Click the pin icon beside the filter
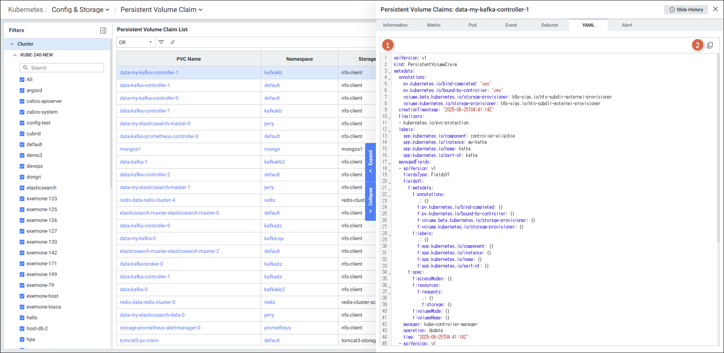Viewport: 724px width, 353px height. pyautogui.click(x=173, y=42)
